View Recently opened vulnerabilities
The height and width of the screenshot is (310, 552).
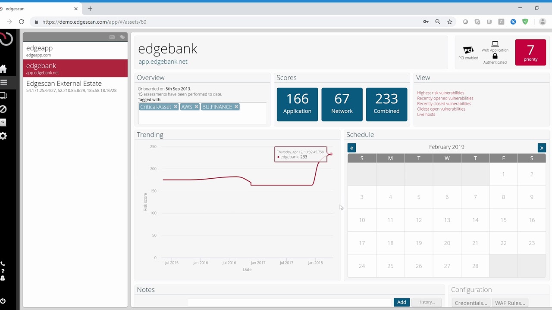[445, 98]
